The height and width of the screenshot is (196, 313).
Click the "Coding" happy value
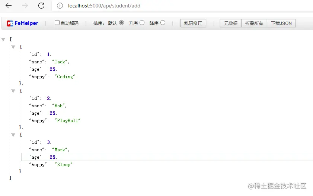(x=65, y=77)
